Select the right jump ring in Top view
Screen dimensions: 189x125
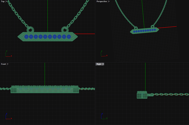tap(65, 30)
